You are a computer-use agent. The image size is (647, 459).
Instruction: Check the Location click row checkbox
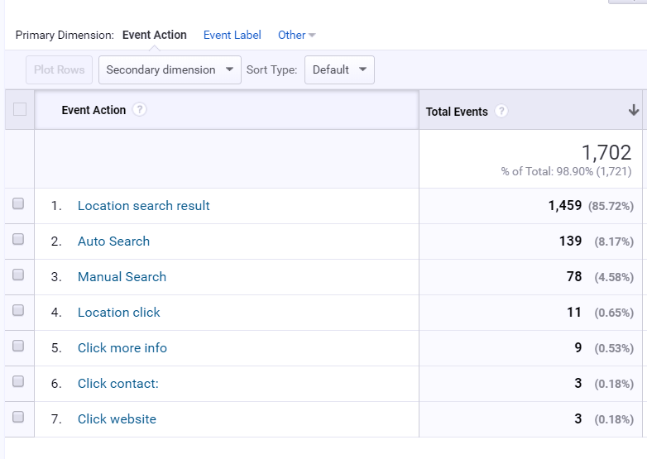(x=18, y=310)
